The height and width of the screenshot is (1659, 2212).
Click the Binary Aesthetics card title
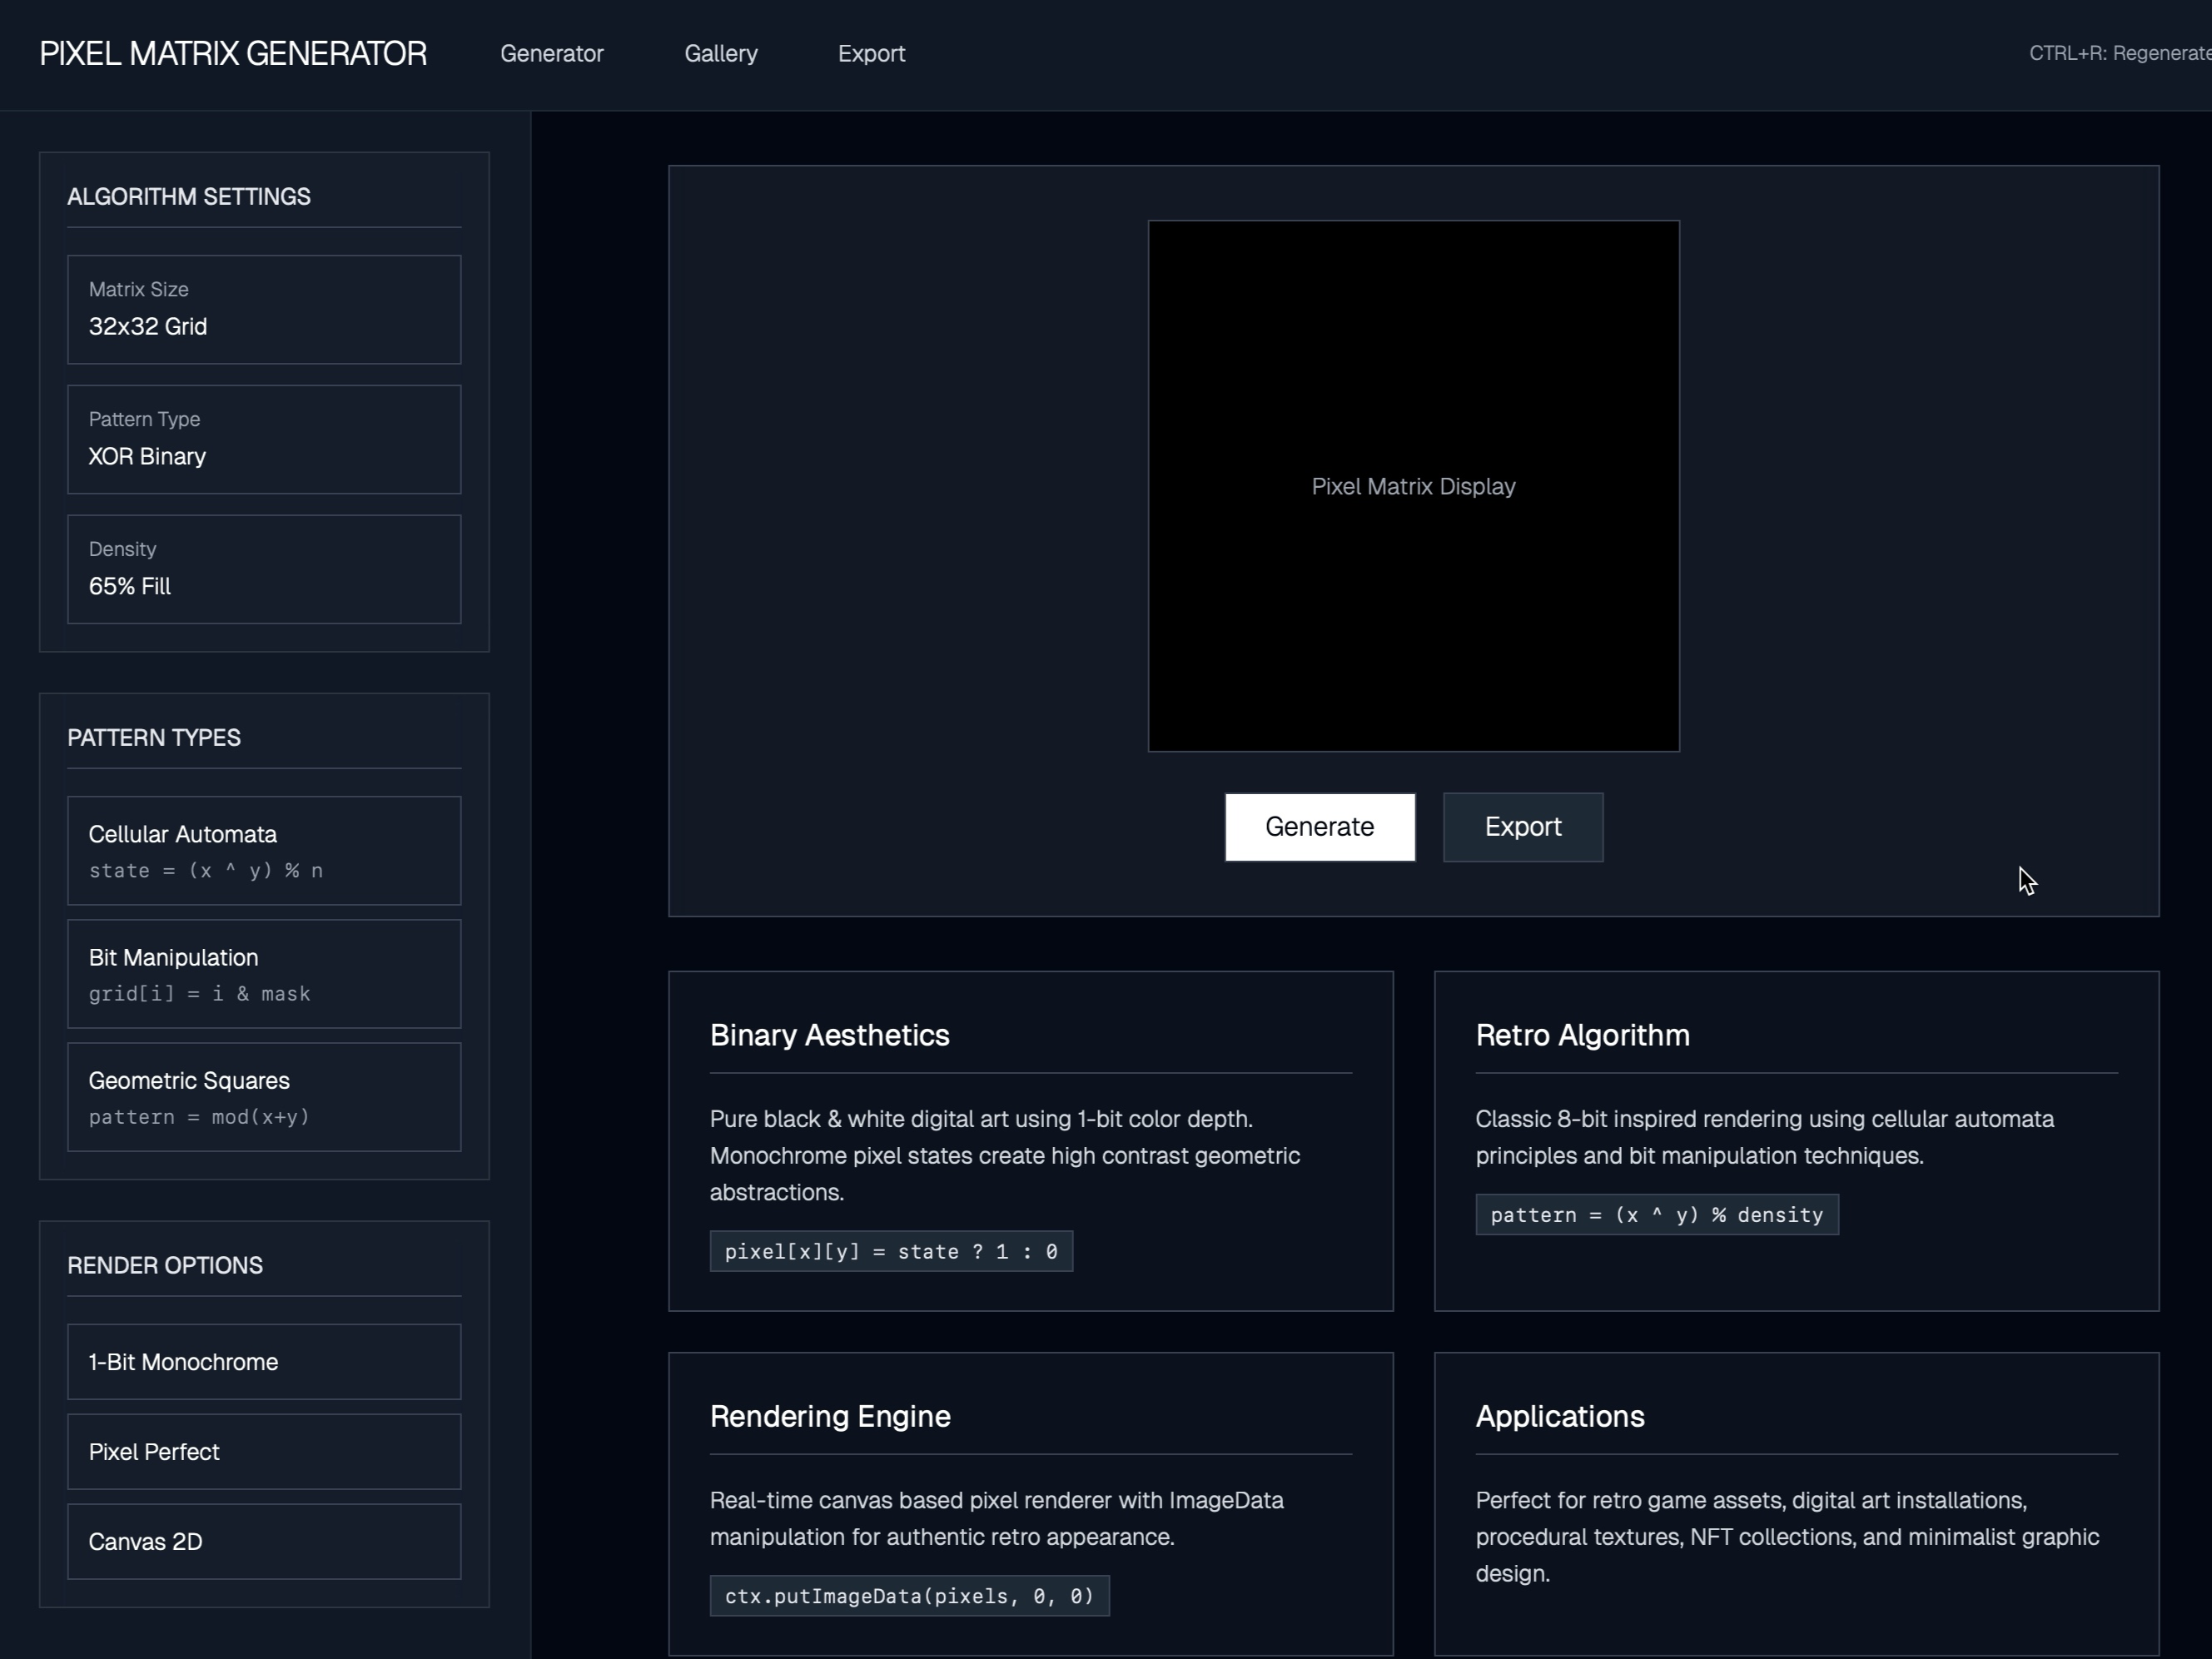(x=830, y=1035)
